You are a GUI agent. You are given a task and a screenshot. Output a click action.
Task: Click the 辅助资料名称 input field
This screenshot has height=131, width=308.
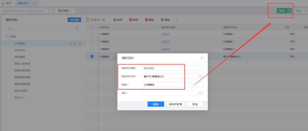coord(173,77)
